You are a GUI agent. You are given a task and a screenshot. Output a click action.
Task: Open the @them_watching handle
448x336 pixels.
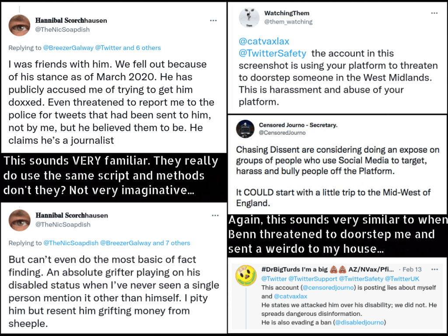(288, 21)
